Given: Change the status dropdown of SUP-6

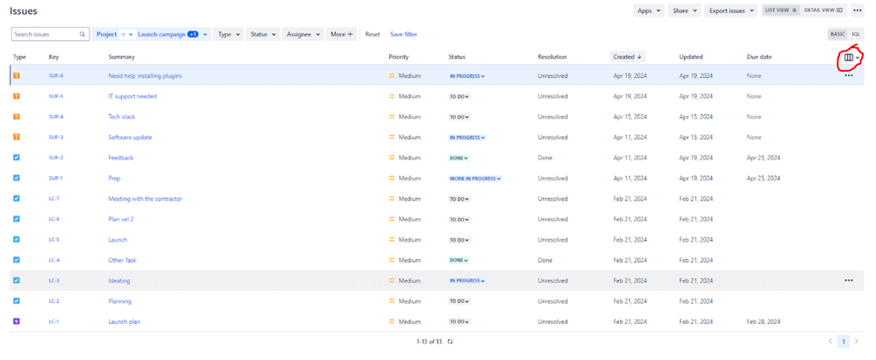Looking at the screenshot, I should click(467, 76).
